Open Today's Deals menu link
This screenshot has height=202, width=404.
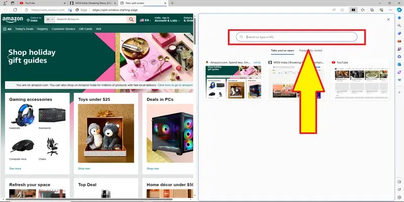click(24, 29)
